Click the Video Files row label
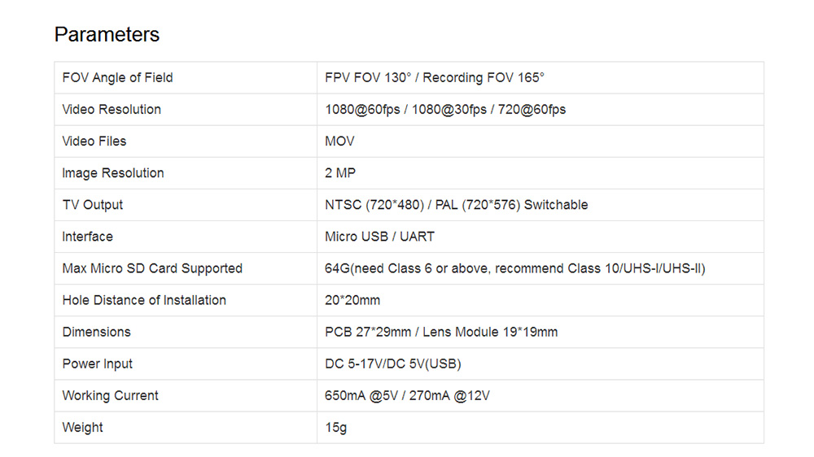Viewport: 814px width, 457px height. pyautogui.click(x=94, y=141)
